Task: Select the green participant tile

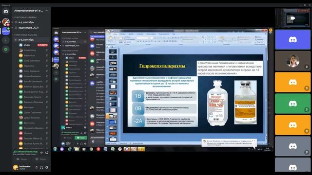Action: click(x=292, y=104)
